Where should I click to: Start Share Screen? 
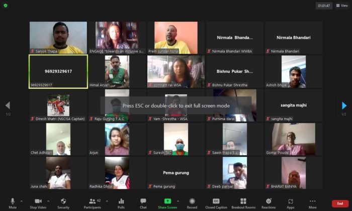(167, 202)
